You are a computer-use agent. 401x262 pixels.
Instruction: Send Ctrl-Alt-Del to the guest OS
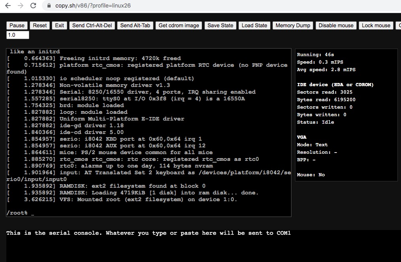click(x=92, y=25)
